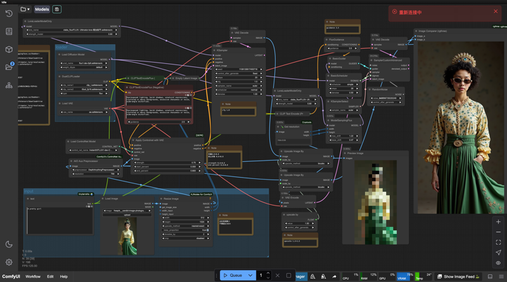Open the folder dropdown in top bar

(x=25, y=9)
